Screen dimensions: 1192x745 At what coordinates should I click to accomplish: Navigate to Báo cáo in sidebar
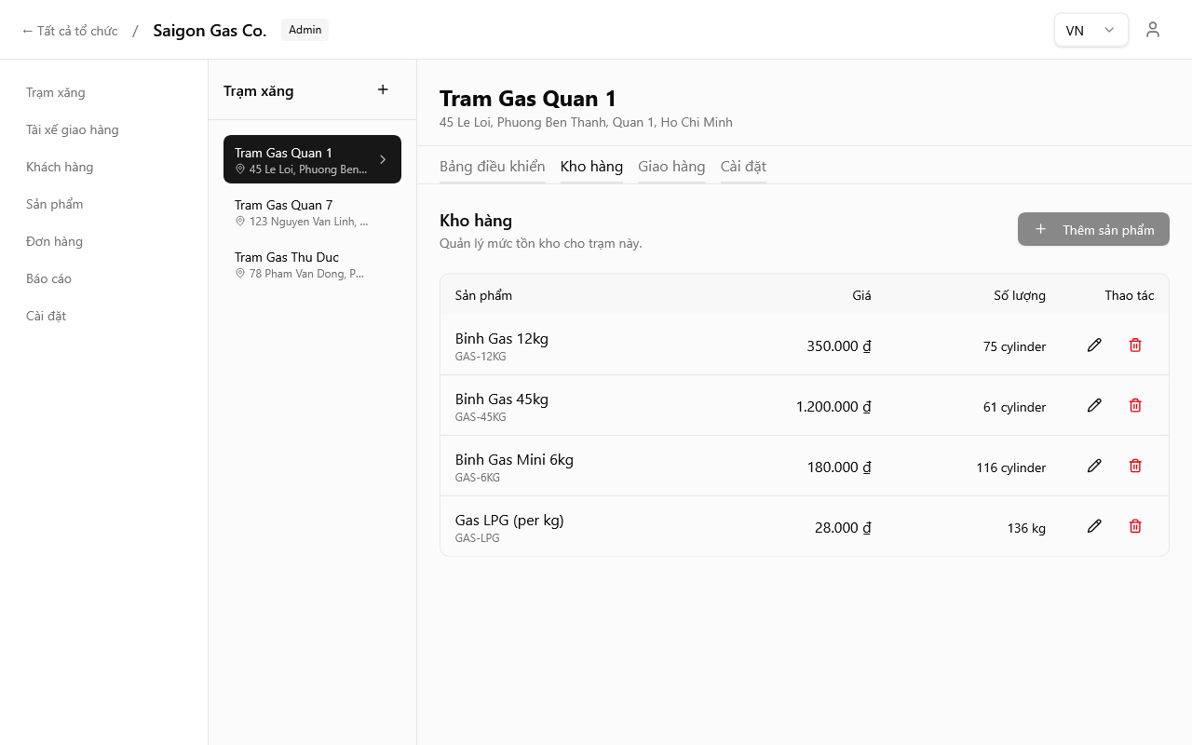48,278
